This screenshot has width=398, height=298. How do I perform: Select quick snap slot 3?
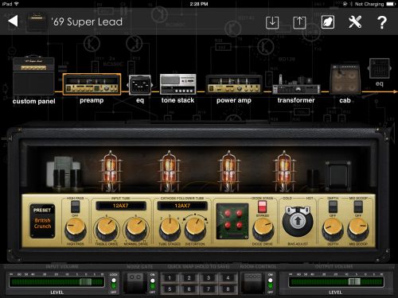[x=209, y=278]
